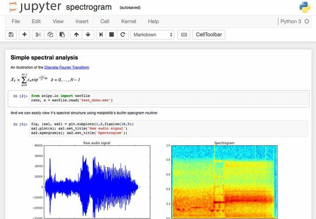Image resolution: width=316 pixels, height=219 pixels.
Task: Open the Insert menu
Action: pyautogui.click(x=82, y=21)
